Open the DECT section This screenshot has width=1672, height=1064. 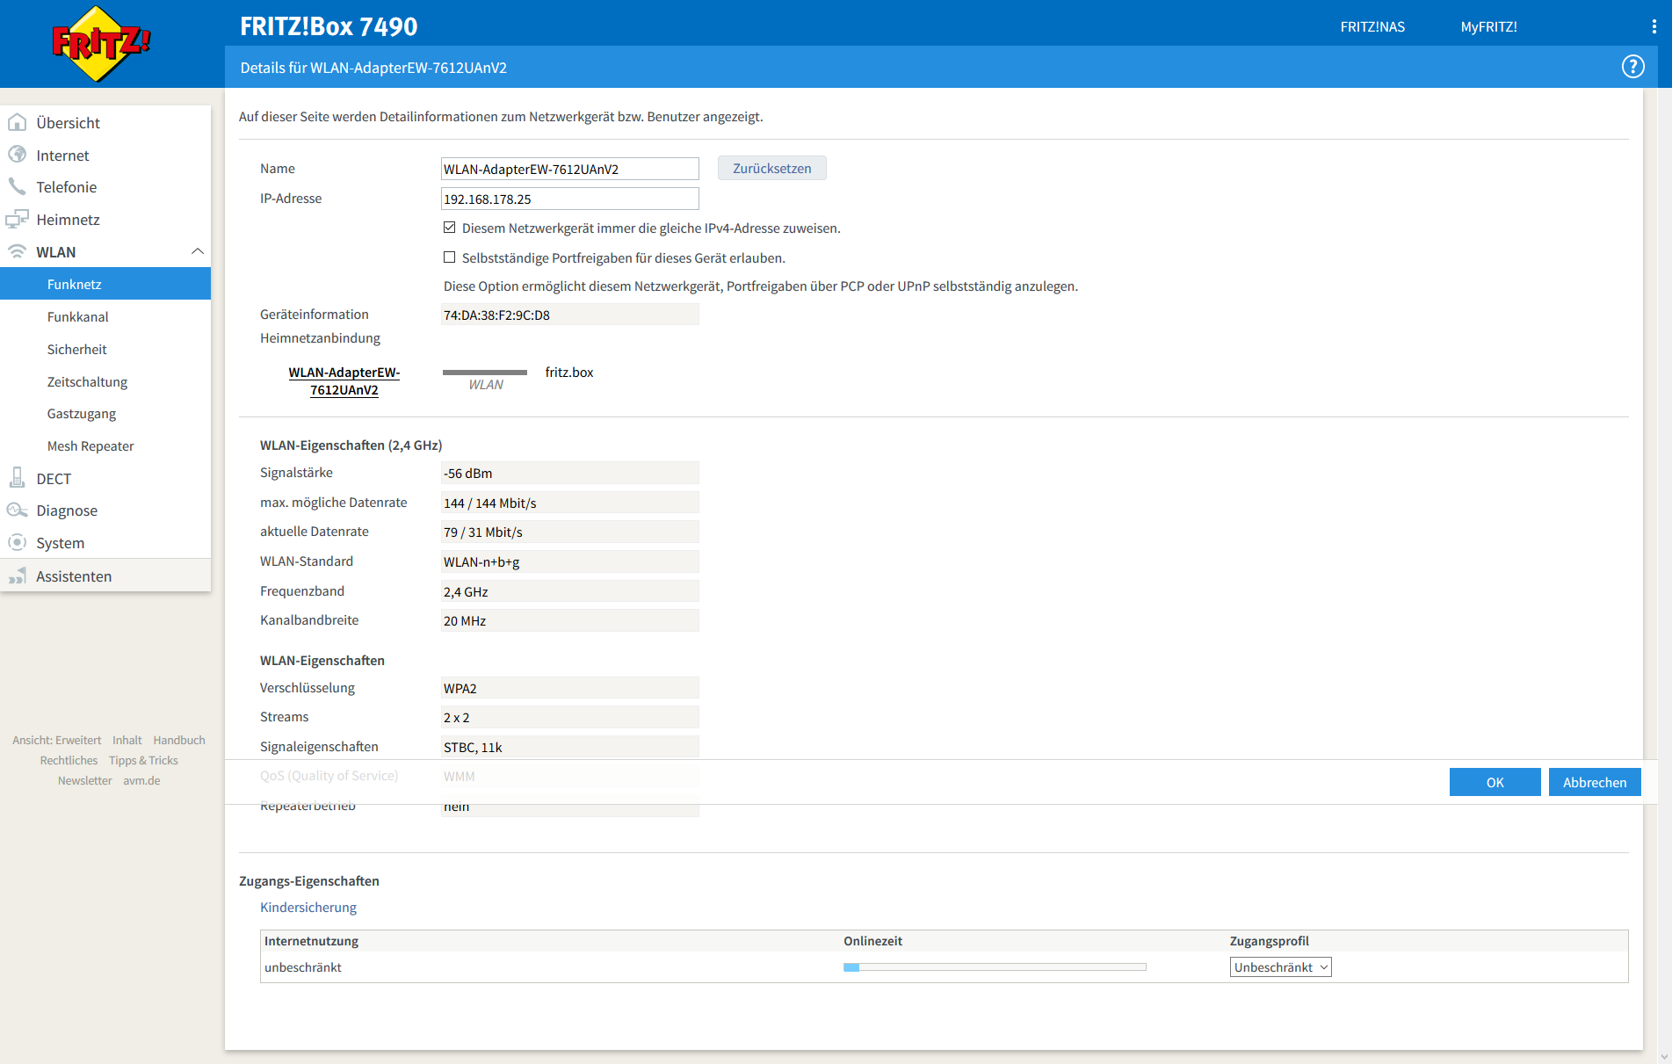click(54, 478)
